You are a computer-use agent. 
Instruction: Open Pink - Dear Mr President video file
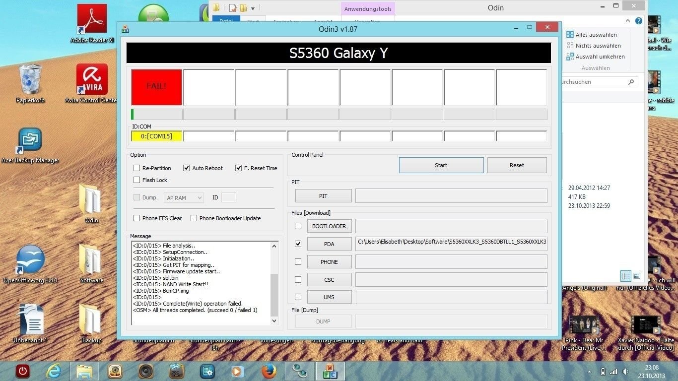[x=584, y=332]
